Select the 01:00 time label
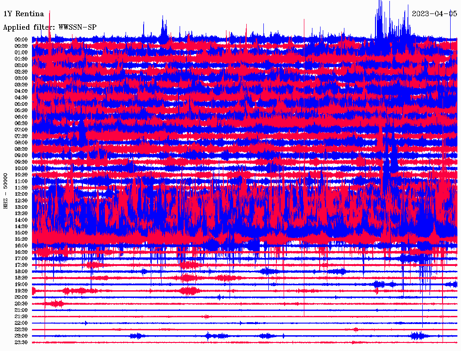 coord(21,53)
